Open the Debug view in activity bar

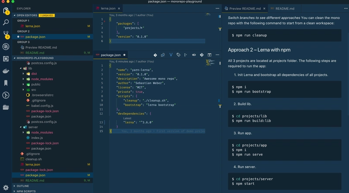pyautogui.click(x=6, y=46)
